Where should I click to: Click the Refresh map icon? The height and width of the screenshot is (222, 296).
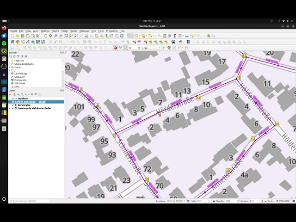pyautogui.click(x=122, y=36)
